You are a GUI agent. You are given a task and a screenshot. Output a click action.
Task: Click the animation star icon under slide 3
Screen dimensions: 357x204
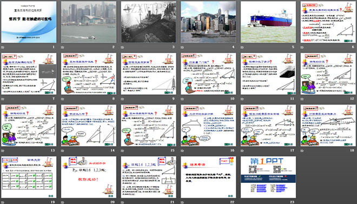pyautogui.click(x=122, y=47)
